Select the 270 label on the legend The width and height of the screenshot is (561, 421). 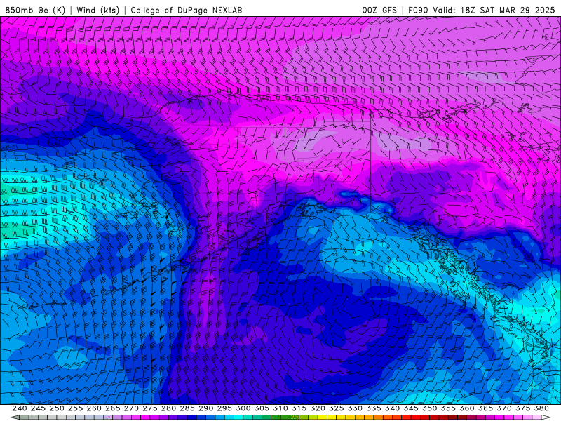pyautogui.click(x=131, y=408)
